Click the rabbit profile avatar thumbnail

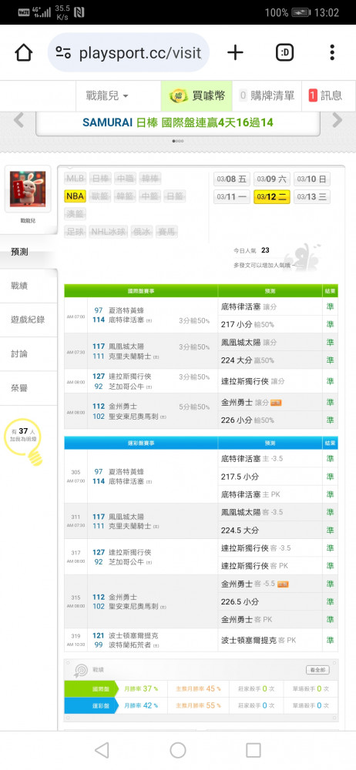pyautogui.click(x=28, y=189)
